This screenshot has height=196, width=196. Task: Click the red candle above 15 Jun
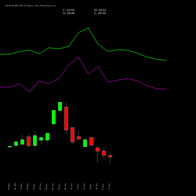(91, 141)
